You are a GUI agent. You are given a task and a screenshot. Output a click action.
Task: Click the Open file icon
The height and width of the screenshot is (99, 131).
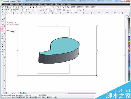pos(5,7)
